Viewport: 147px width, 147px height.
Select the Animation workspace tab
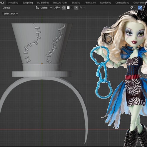pos(90,3)
